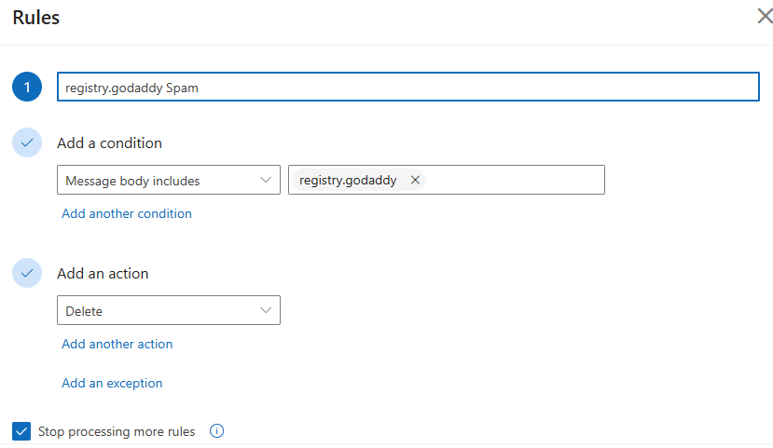Close the Rules dialog with the X
The width and height of the screenshot is (773, 448).
[764, 16]
